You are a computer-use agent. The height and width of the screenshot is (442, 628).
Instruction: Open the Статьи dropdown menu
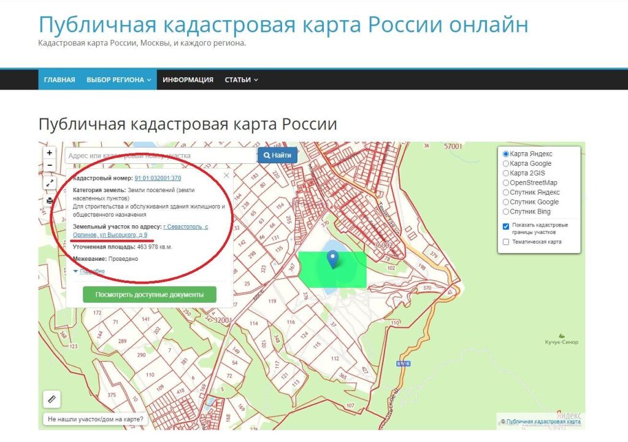point(241,80)
